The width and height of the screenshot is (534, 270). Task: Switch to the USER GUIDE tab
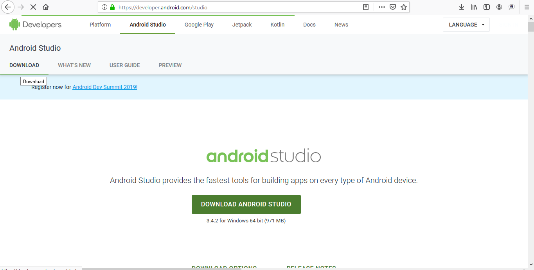tap(125, 65)
